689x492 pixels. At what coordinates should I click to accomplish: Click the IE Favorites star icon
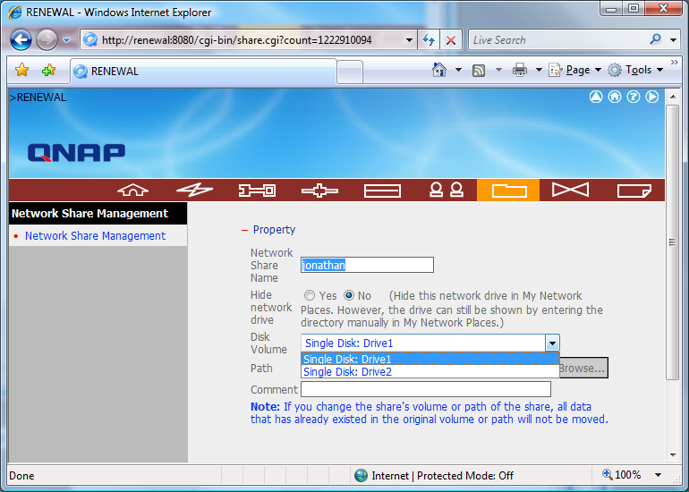coord(22,71)
